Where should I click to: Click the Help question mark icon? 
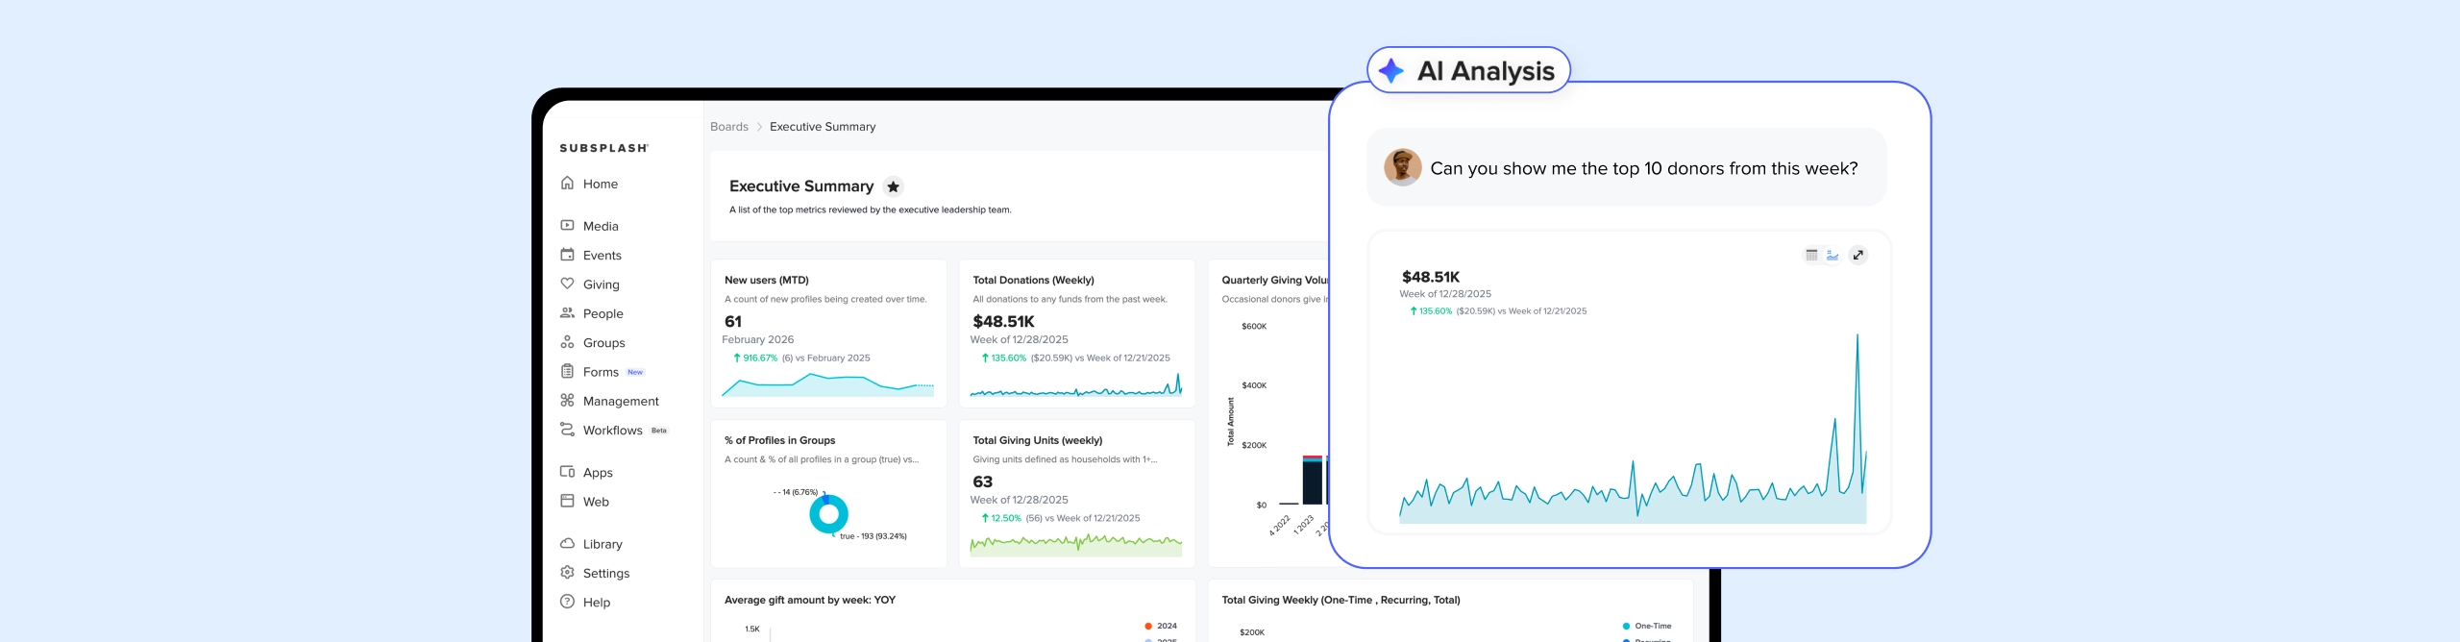[567, 603]
